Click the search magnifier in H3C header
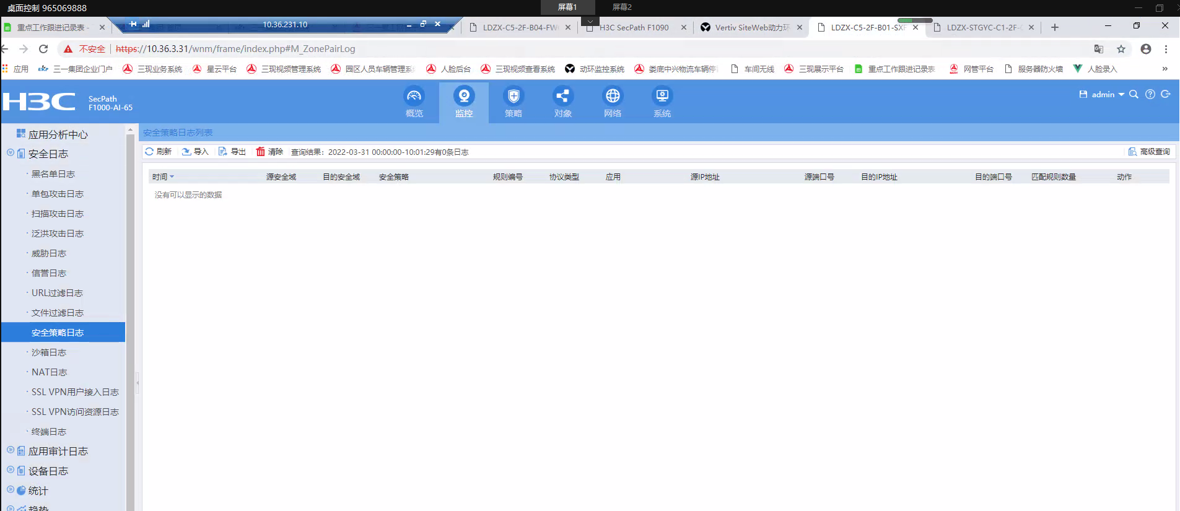The width and height of the screenshot is (1180, 511). tap(1134, 94)
